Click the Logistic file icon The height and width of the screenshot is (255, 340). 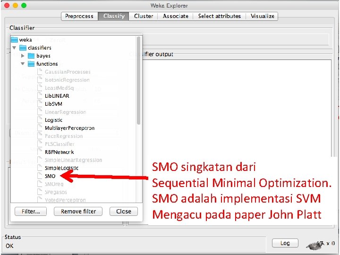[40, 119]
